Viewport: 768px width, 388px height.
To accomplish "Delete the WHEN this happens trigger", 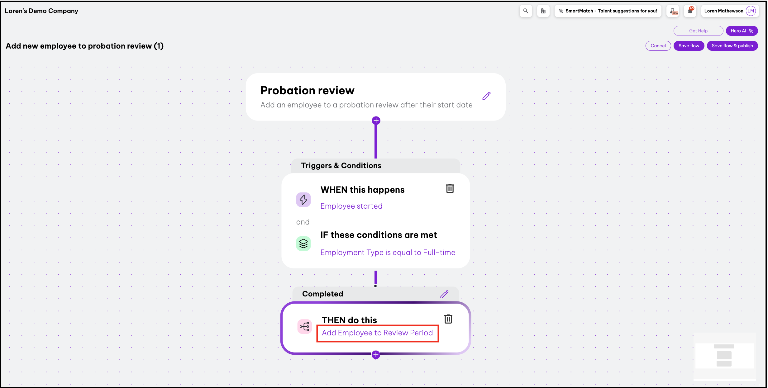I will (x=450, y=188).
